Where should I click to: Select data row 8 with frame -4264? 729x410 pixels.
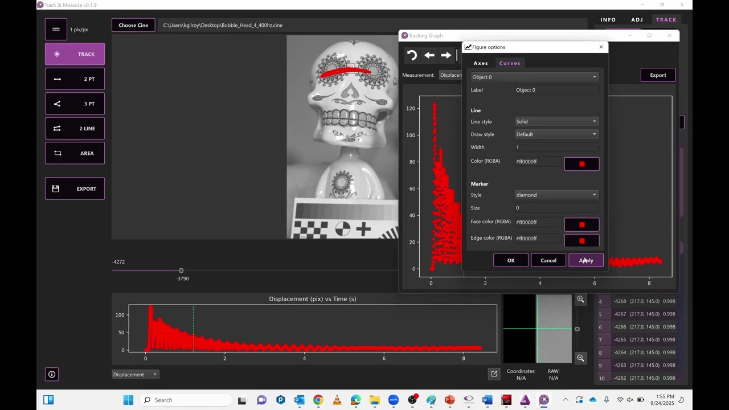tap(637, 352)
